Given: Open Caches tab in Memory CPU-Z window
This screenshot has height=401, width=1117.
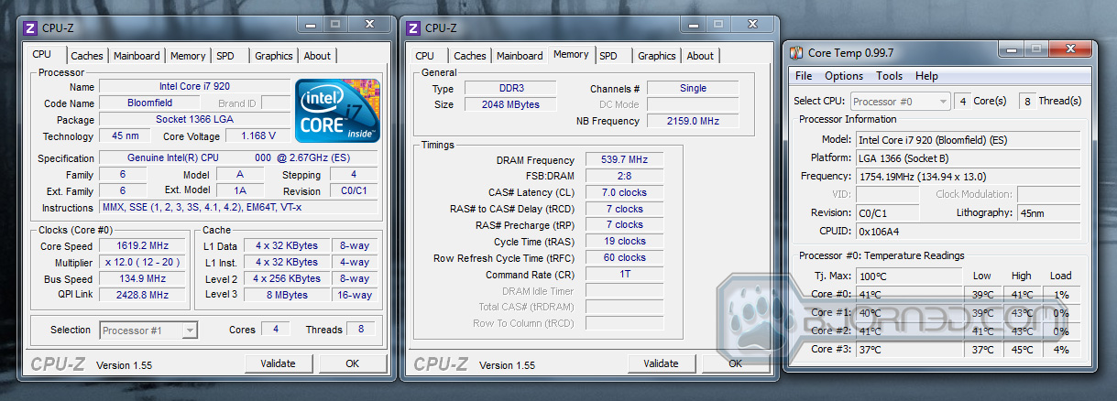Looking at the screenshot, I should pos(470,56).
